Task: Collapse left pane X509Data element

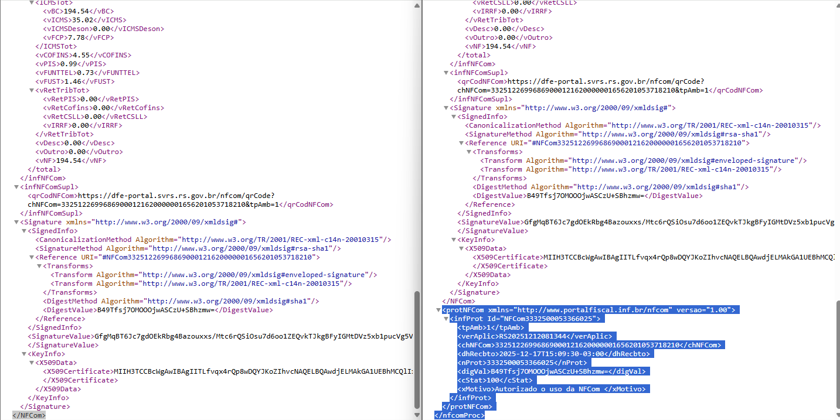Action: (x=32, y=363)
